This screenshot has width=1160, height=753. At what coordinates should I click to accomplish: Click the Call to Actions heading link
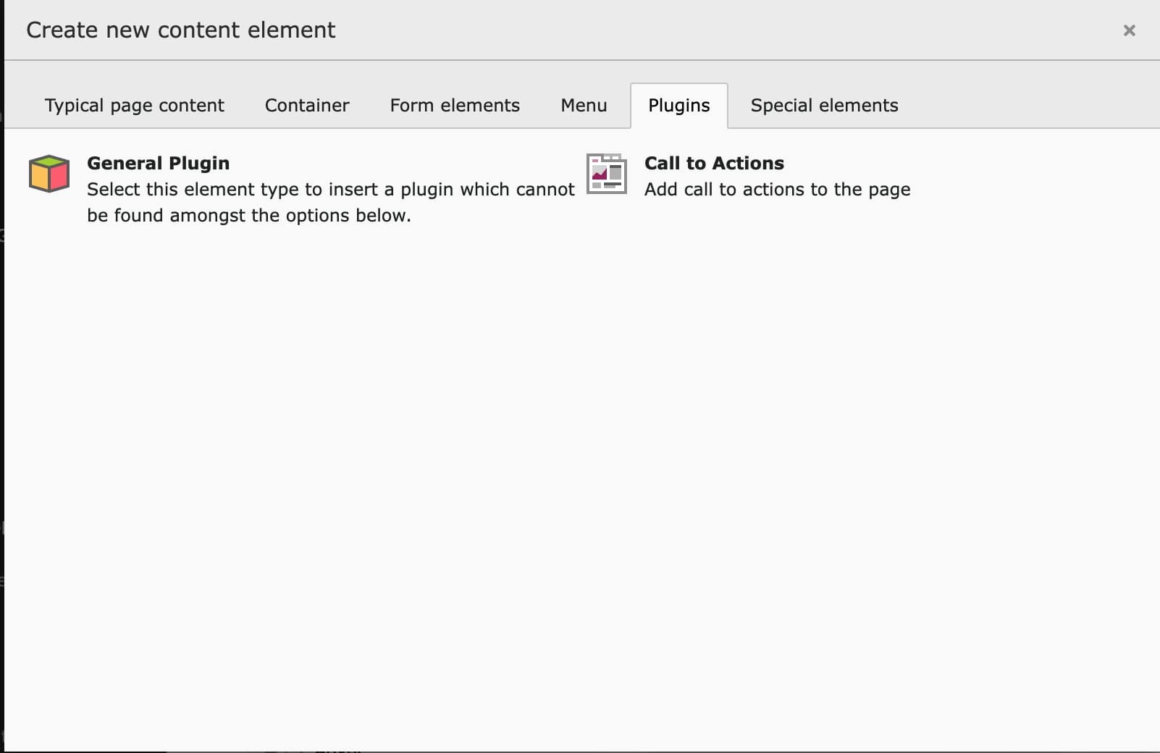(x=714, y=163)
